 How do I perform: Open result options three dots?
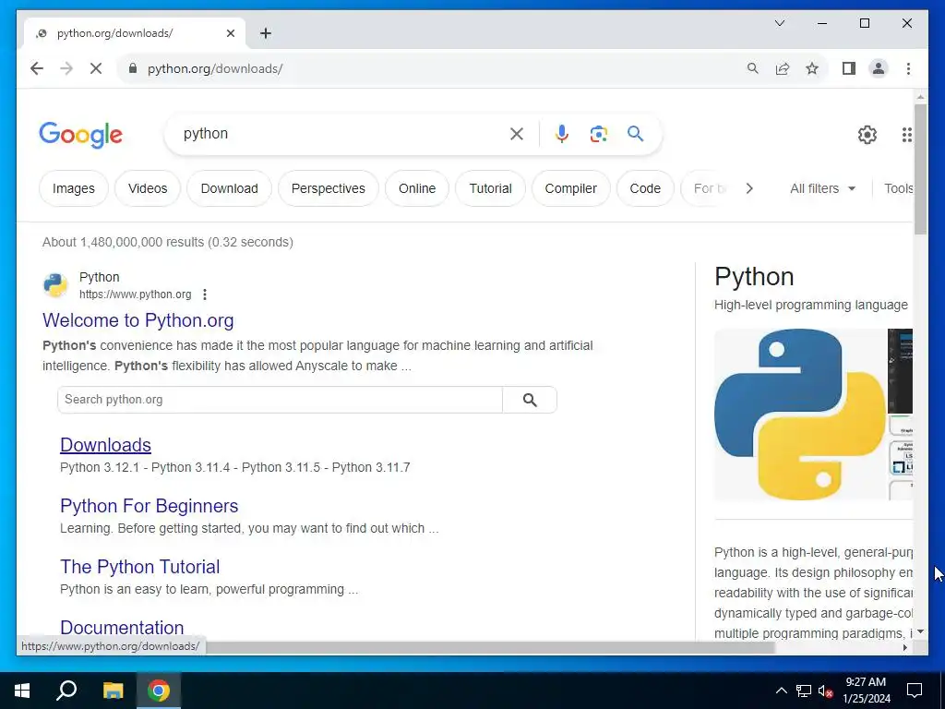point(205,294)
